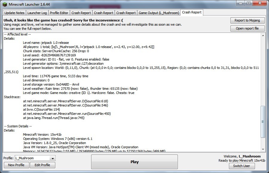The width and height of the screenshot is (269, 173).
Task: Click the New Profile button
Action: (16, 165)
